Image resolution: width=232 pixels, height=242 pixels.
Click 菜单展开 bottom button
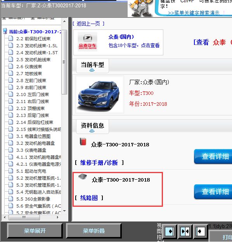point(35,231)
